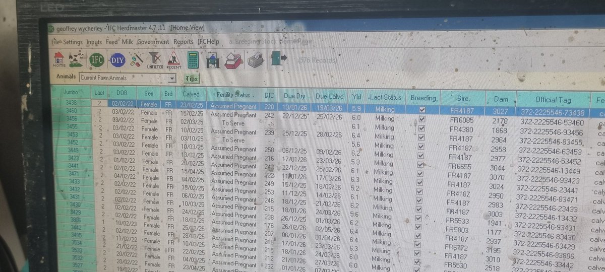
Task: Click Calved date 03/10/25
Action: point(192,139)
